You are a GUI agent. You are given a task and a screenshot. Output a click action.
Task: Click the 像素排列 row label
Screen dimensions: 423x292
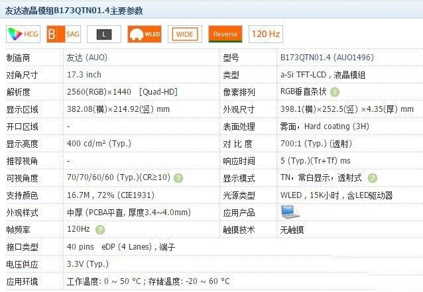pyautogui.click(x=239, y=92)
